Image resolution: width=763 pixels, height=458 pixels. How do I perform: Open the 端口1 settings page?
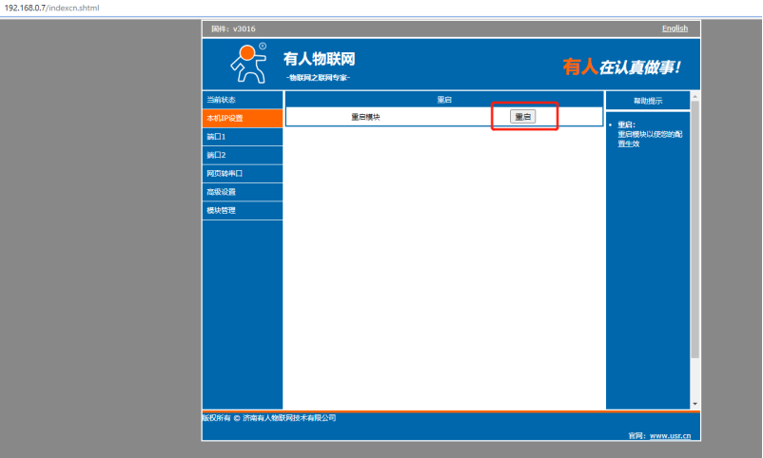[242, 137]
